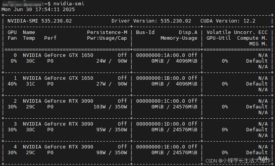This screenshot has height=166, width=275.
Task: Click the Default compute mode of GPU 2
Action: 257,107
